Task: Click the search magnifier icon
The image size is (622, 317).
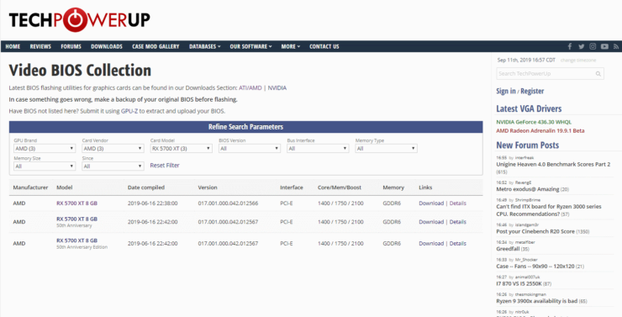Action: 598,74
